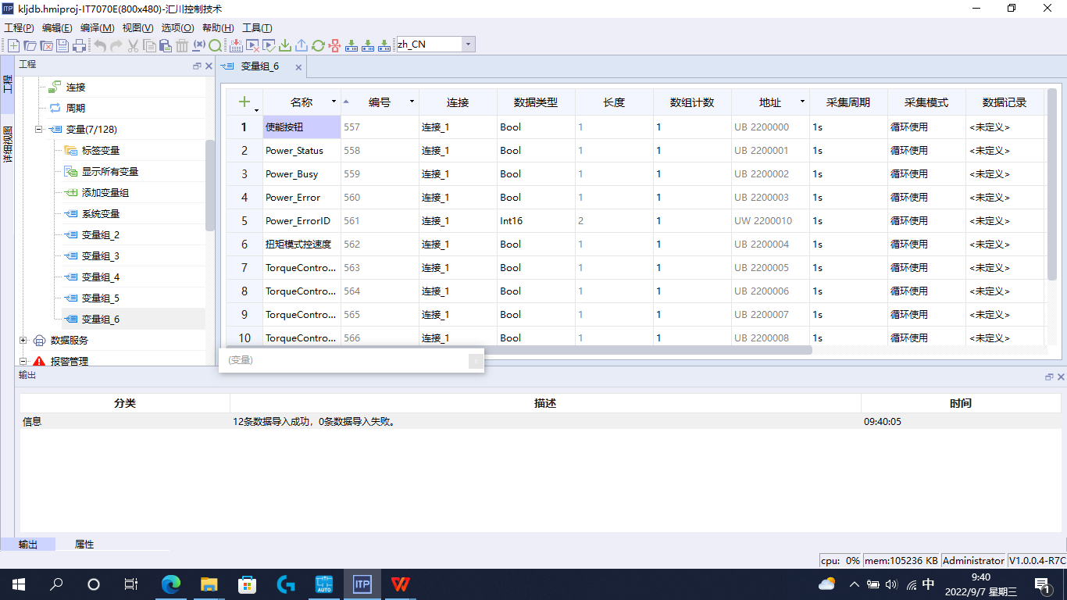Collapse the 变量(7/128) tree node

(x=39, y=130)
